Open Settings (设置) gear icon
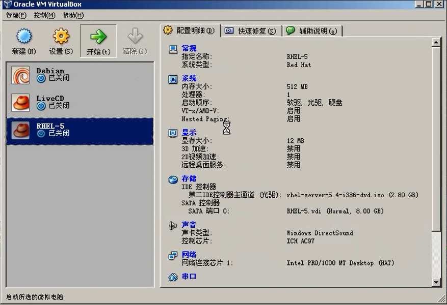 click(x=61, y=36)
